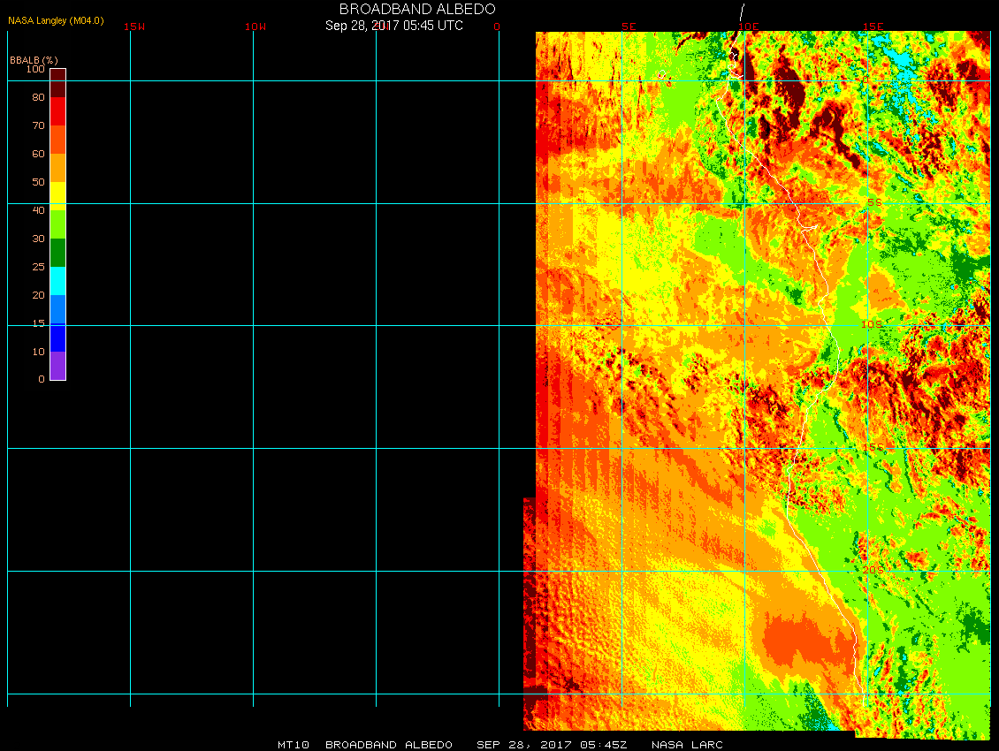Click the '80' colorbar tick label
This screenshot has height=751, width=999.
coord(38,97)
